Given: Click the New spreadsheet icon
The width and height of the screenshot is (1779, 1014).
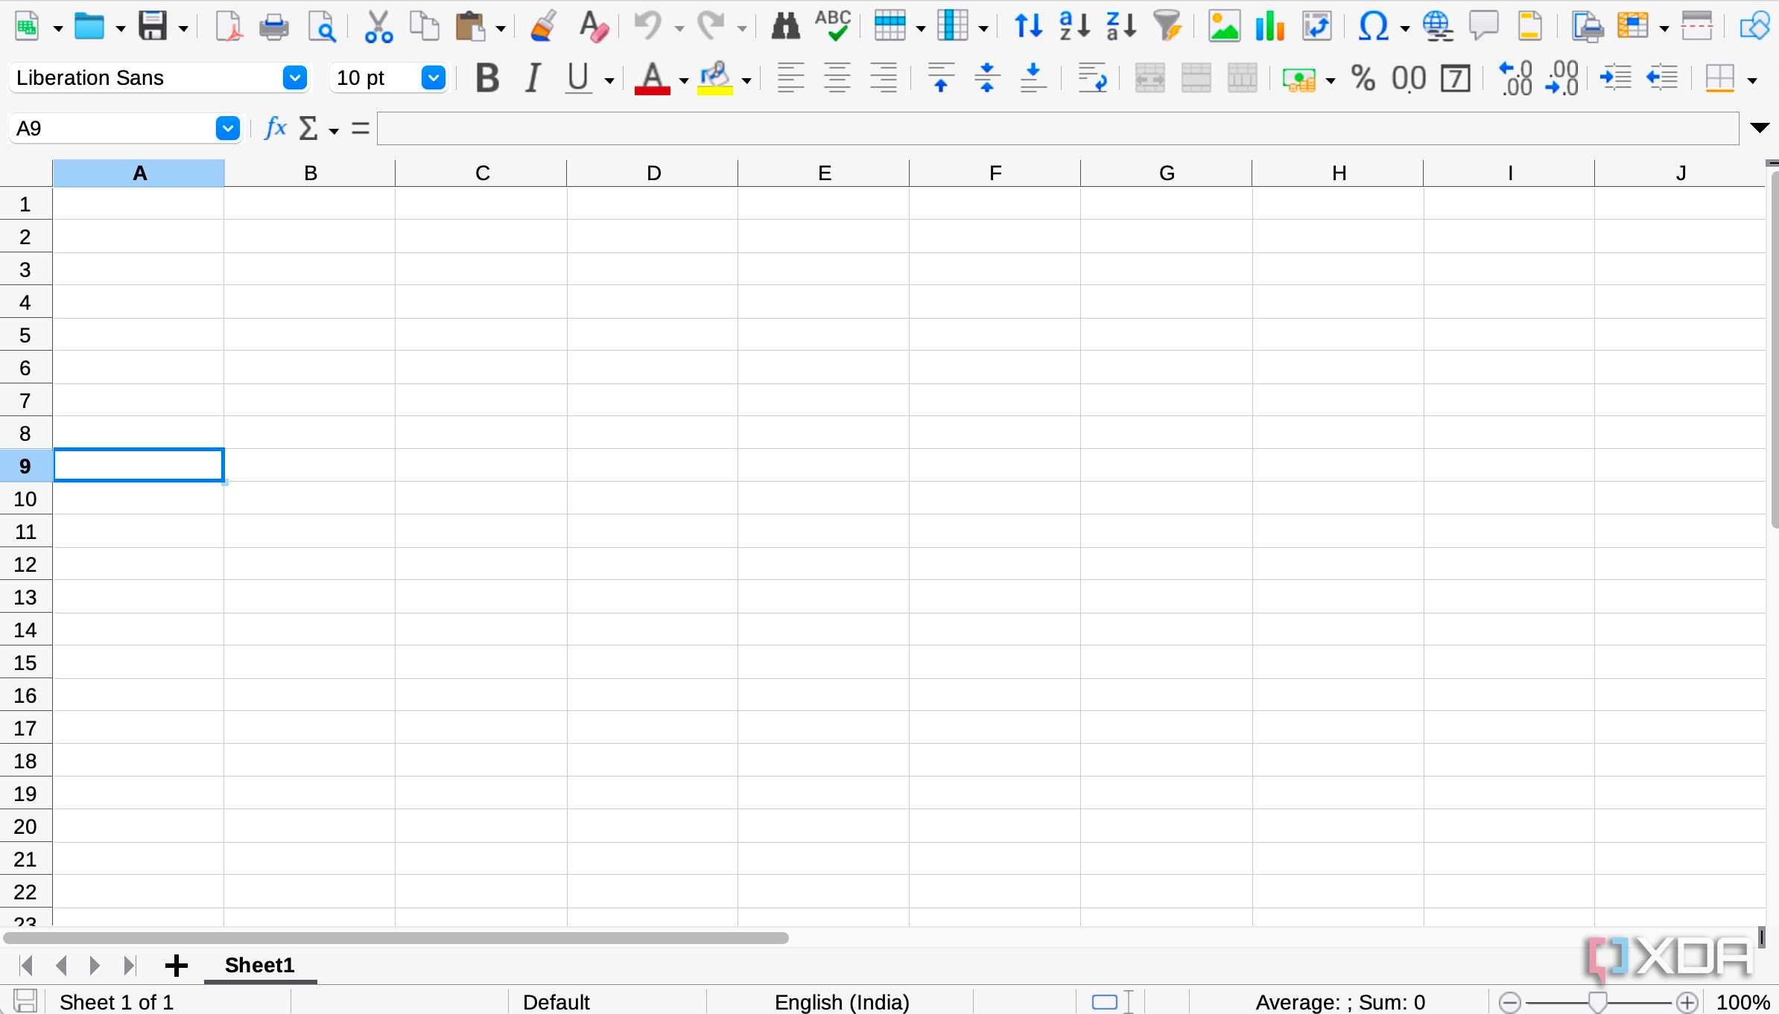Looking at the screenshot, I should click(x=28, y=28).
